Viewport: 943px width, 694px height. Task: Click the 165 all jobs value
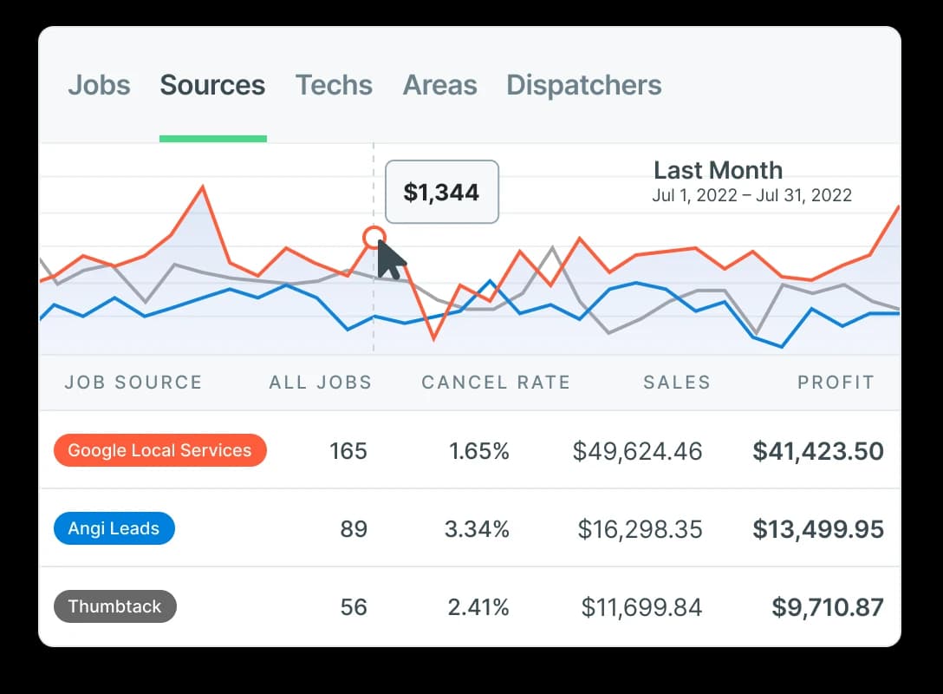click(348, 451)
